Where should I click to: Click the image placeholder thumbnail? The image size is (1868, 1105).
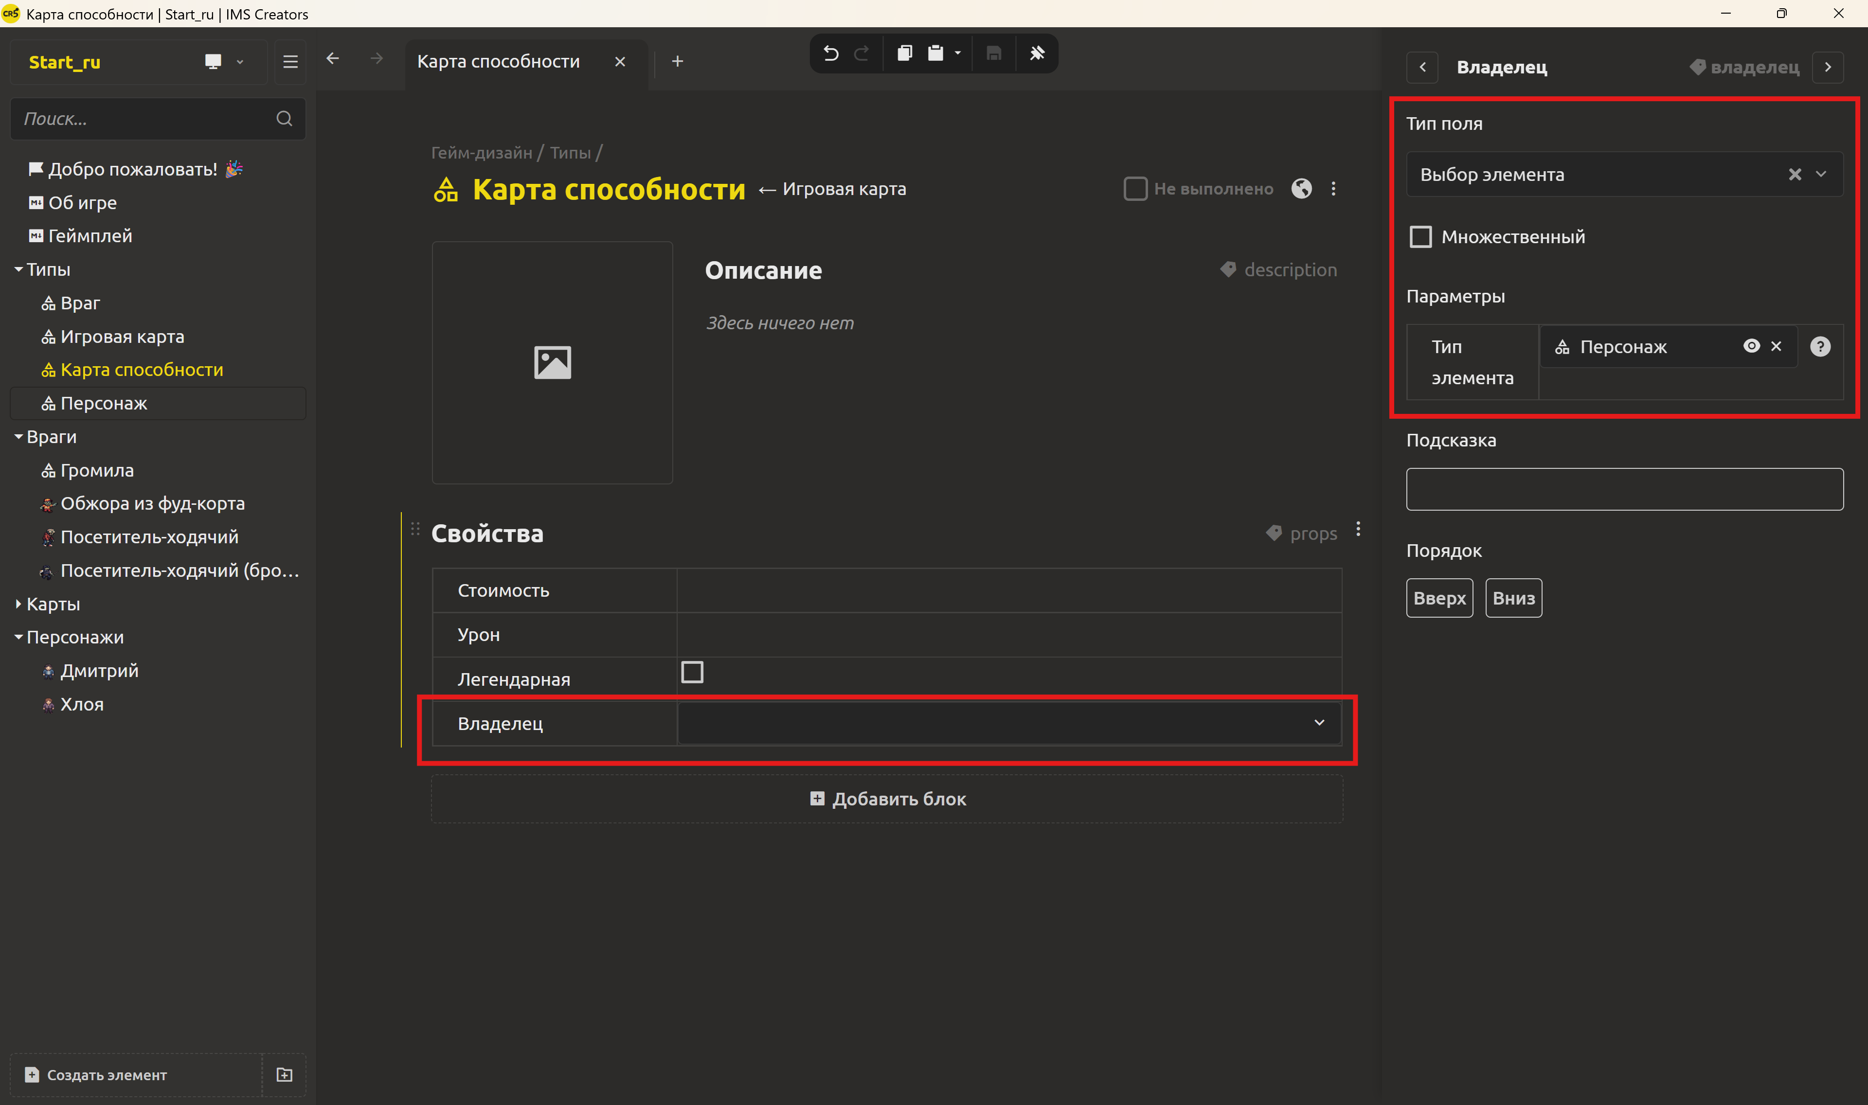pyautogui.click(x=553, y=363)
